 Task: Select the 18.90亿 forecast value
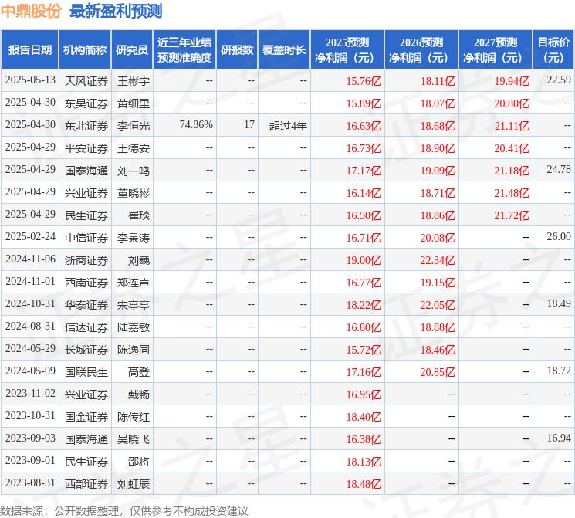click(438, 148)
